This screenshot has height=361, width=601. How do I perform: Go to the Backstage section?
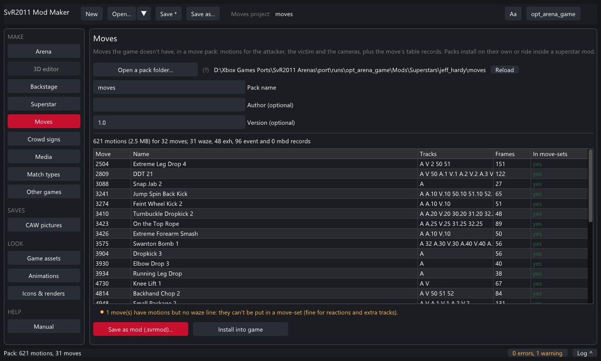[44, 86]
